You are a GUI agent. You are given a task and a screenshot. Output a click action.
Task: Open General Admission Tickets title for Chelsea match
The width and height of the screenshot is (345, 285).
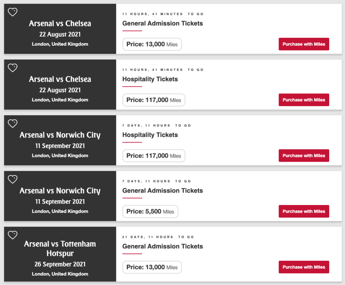coord(163,23)
